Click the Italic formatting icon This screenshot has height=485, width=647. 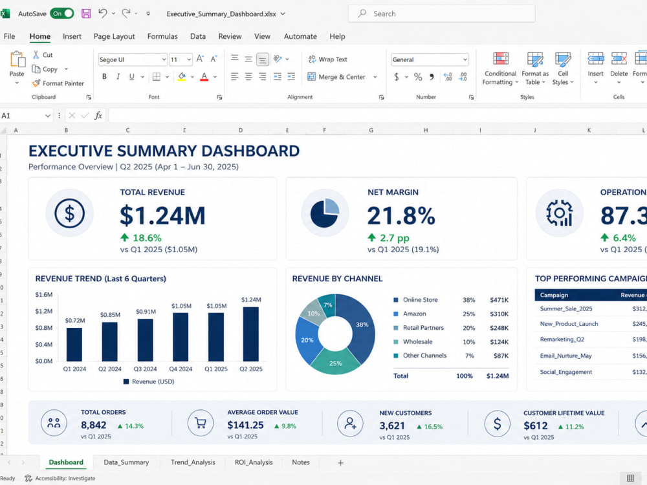[118, 76]
